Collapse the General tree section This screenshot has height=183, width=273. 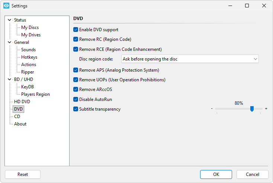[x=9, y=42]
